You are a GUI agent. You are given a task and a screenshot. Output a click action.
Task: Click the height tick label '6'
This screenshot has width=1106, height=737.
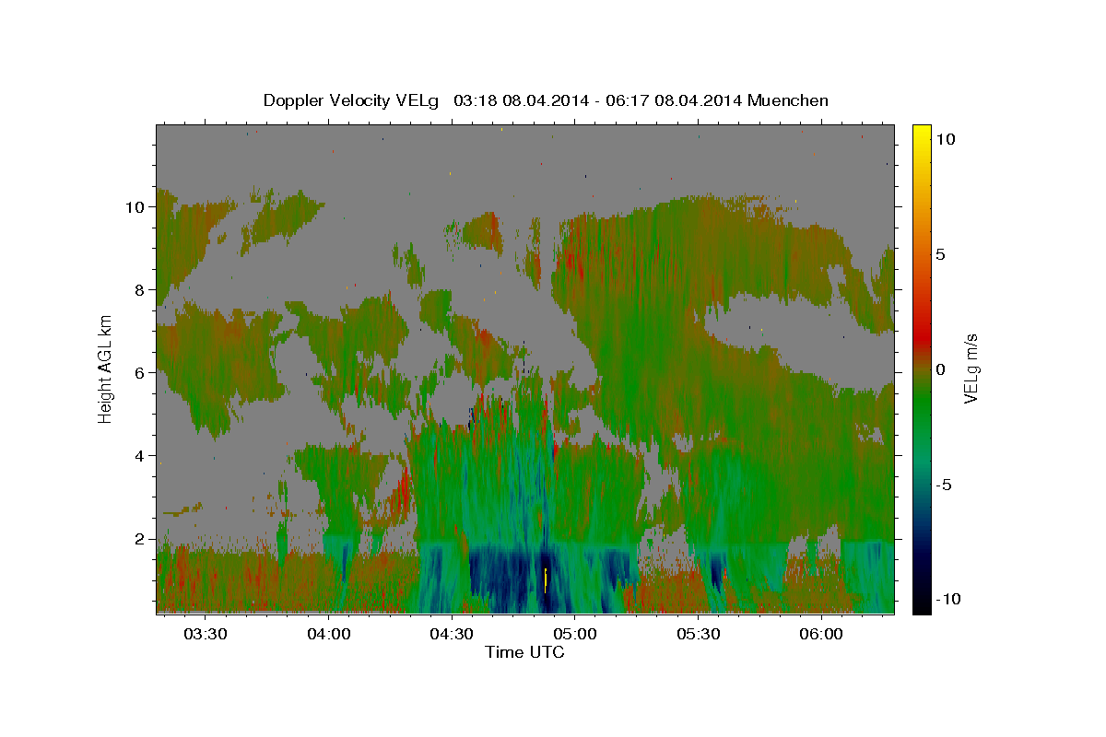pos(141,373)
